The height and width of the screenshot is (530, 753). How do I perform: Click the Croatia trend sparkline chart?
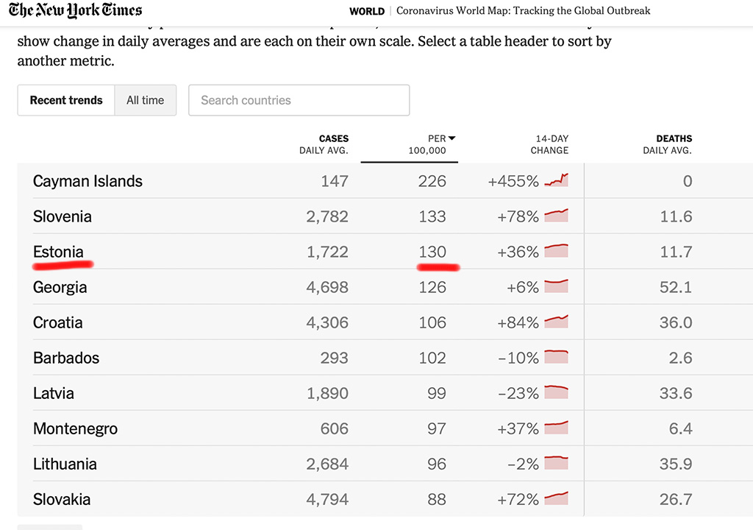(556, 322)
